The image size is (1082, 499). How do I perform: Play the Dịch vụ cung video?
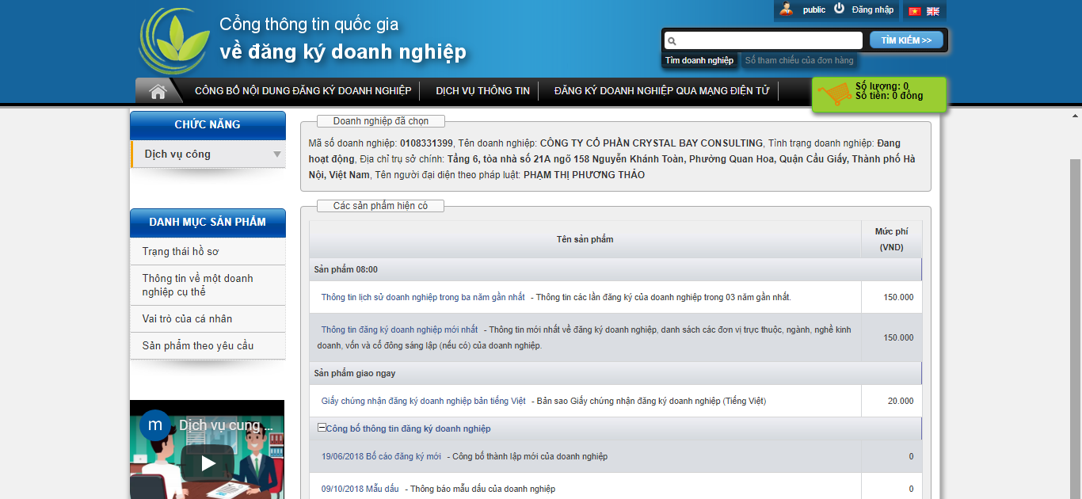208,463
